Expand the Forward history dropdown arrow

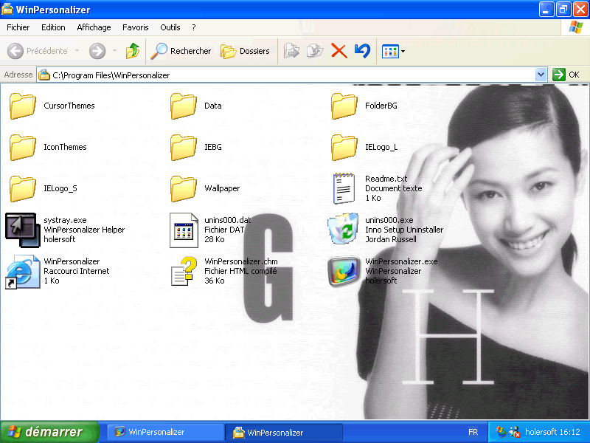(114, 51)
